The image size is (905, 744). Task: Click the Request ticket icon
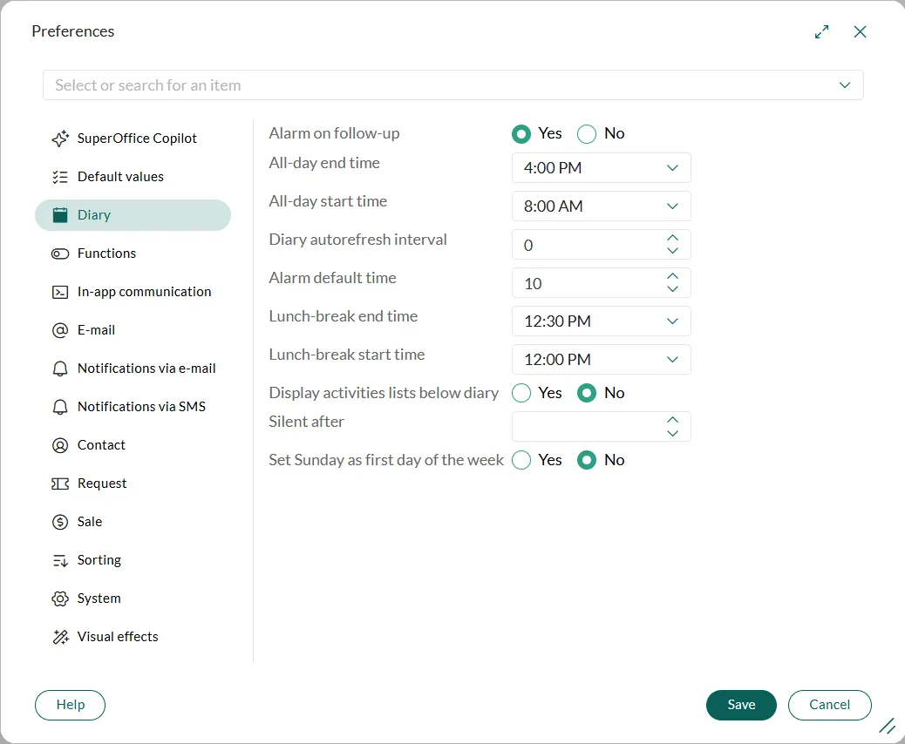(60, 484)
